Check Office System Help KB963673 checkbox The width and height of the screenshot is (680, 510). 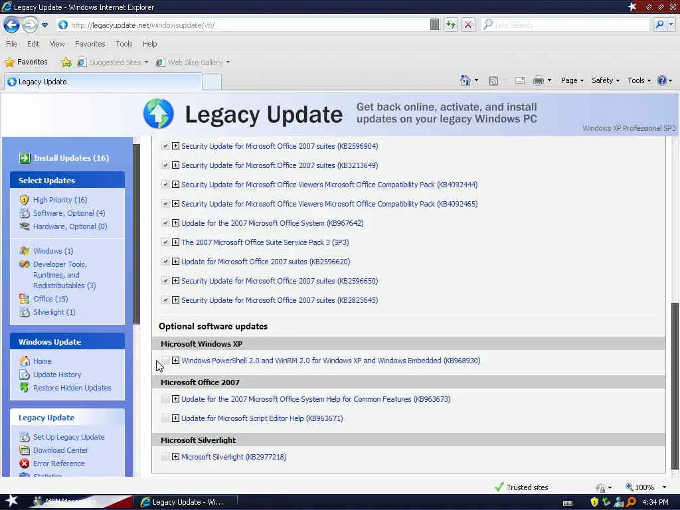165,399
